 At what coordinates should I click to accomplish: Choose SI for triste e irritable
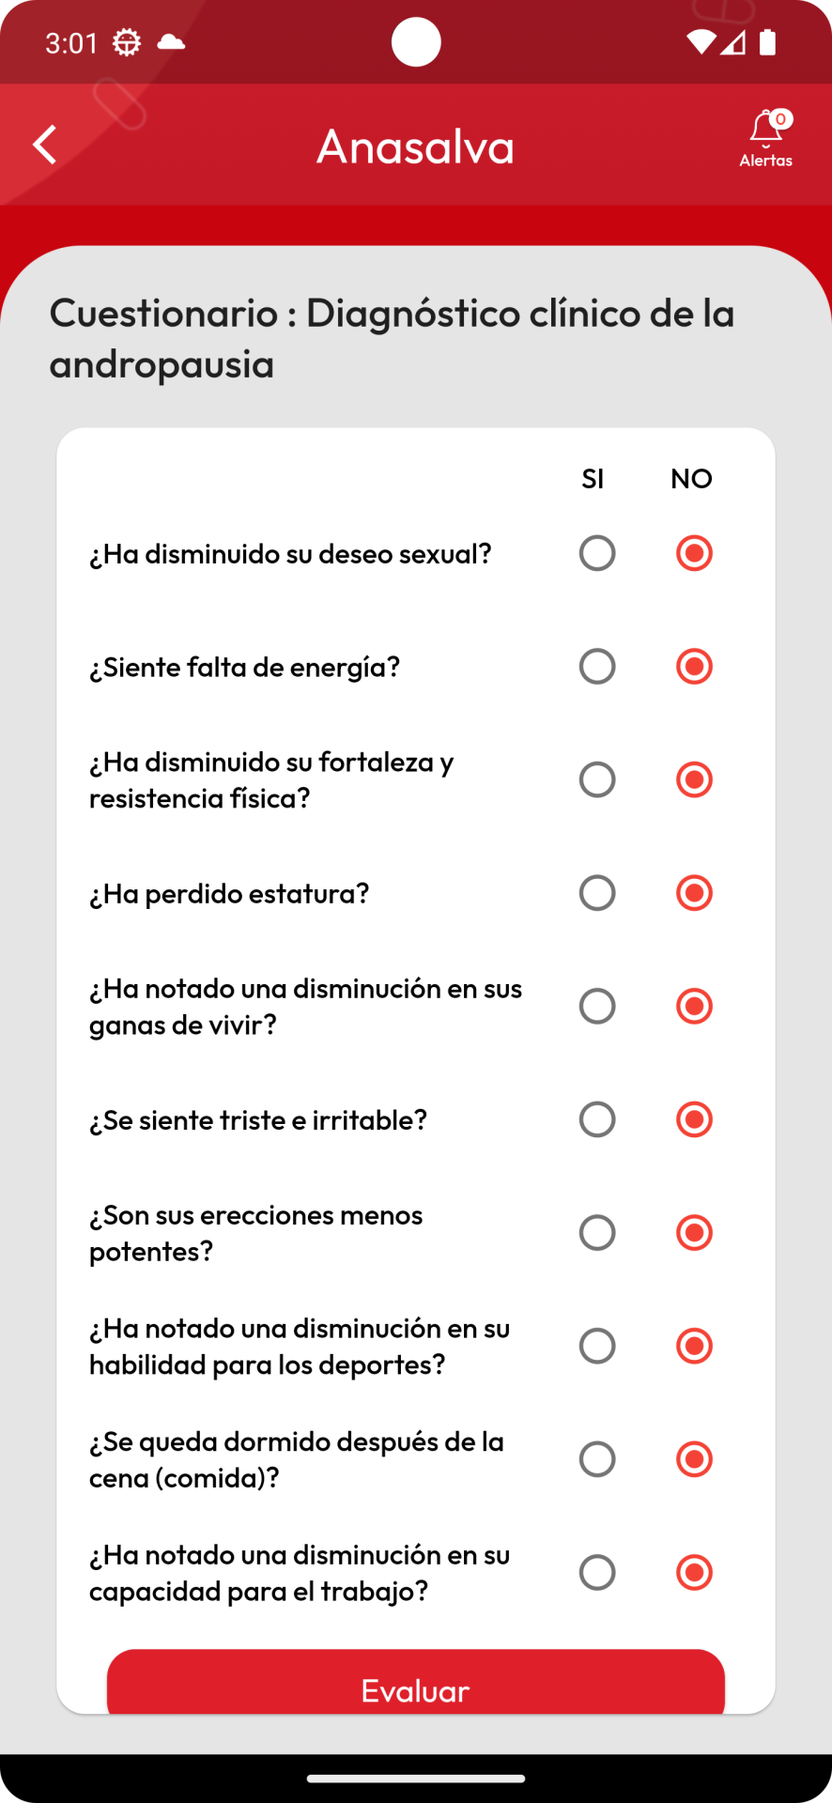click(x=597, y=1119)
